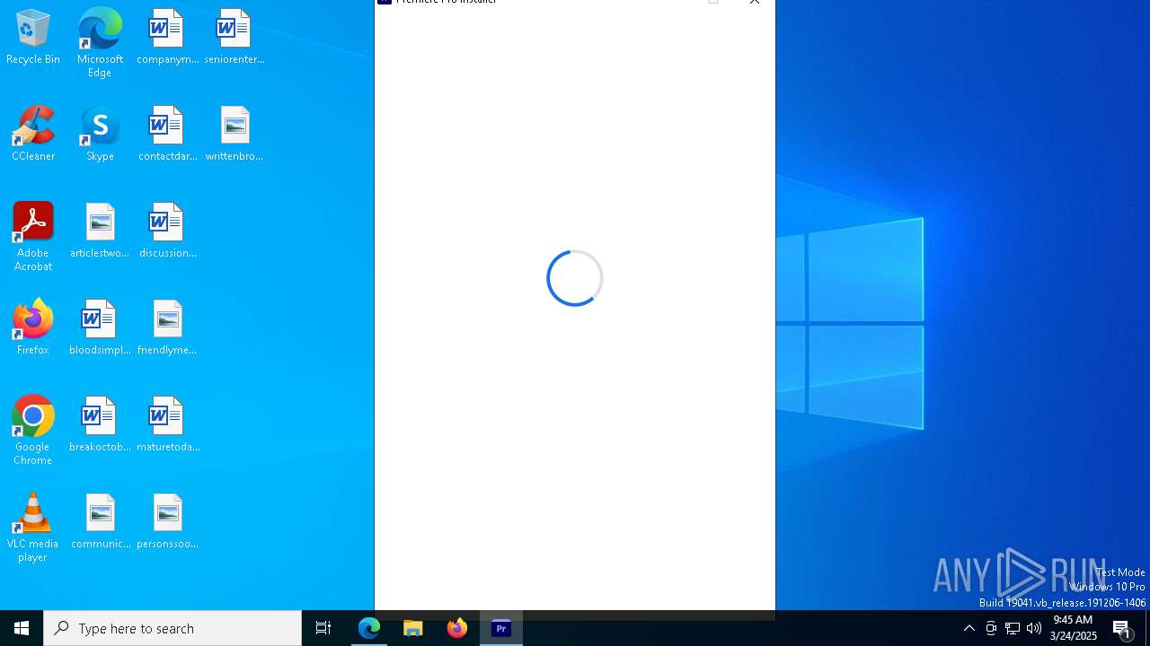Image resolution: width=1150 pixels, height=646 pixels.
Task: Select the bloodsimpl... Word document
Action: point(100,327)
